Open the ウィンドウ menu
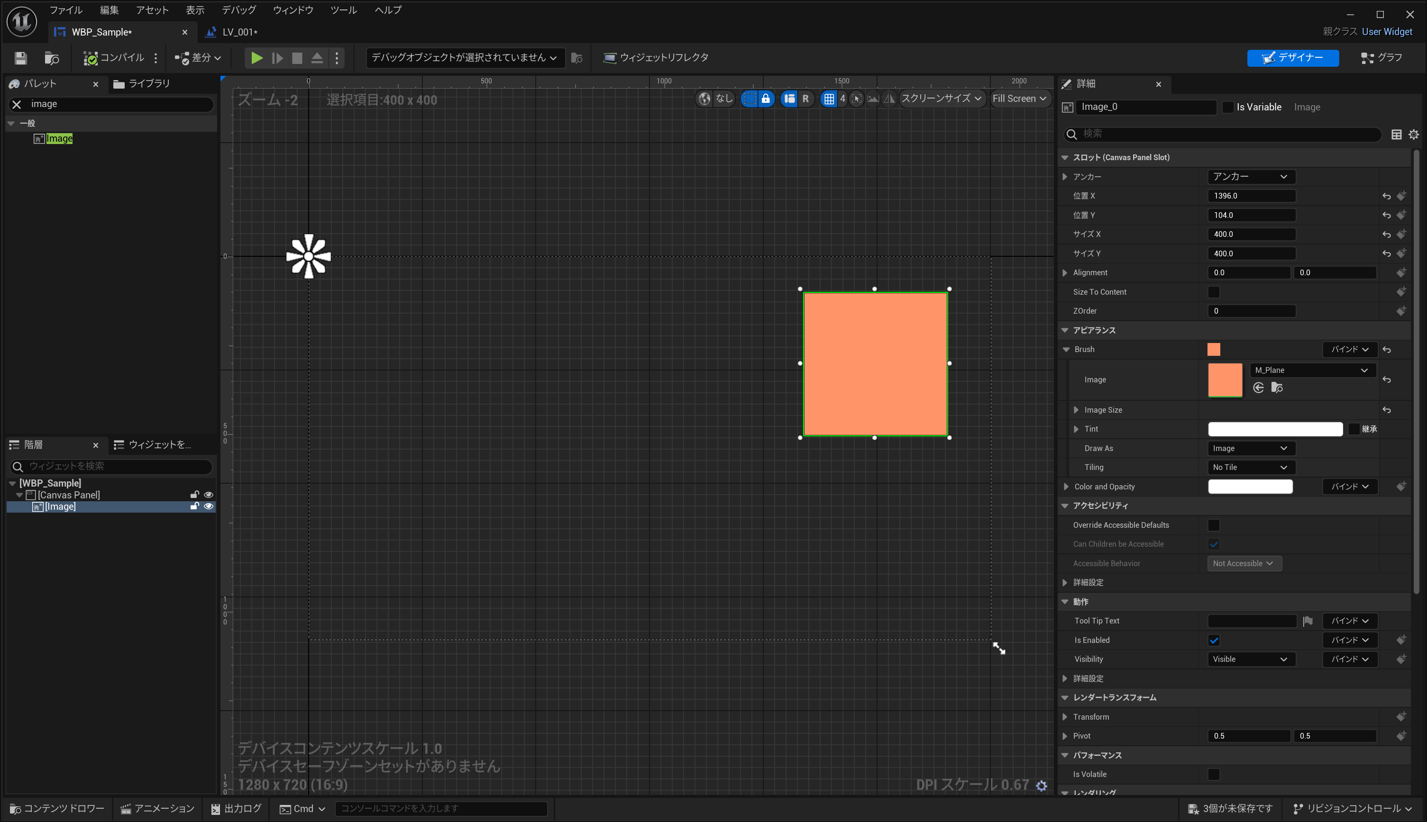1427x822 pixels. pos(293,9)
